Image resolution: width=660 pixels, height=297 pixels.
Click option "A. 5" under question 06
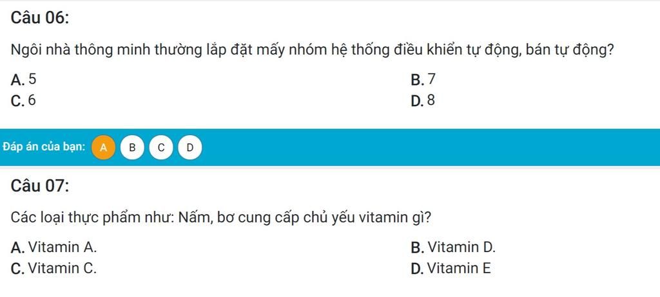click(x=24, y=80)
